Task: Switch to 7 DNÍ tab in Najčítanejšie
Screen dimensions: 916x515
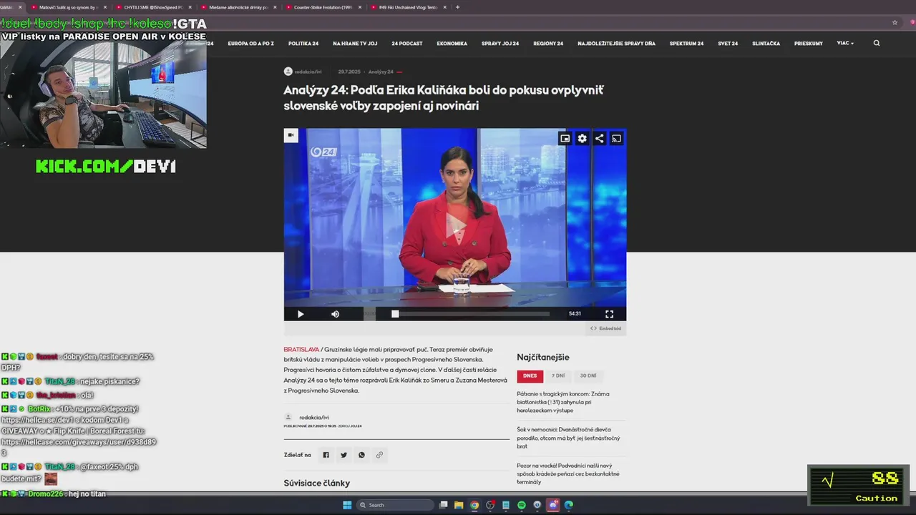Action: (x=558, y=376)
